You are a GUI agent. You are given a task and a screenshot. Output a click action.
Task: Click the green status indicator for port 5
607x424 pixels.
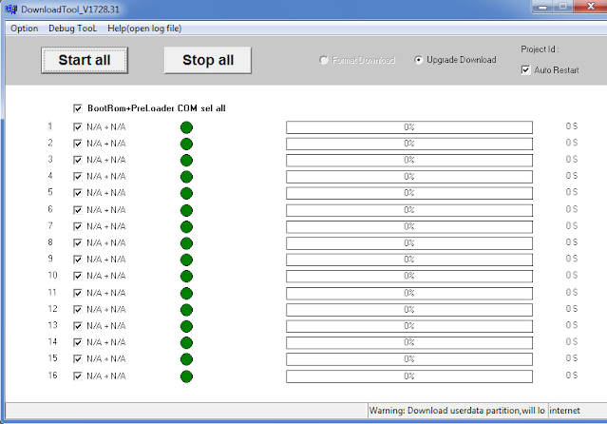click(186, 193)
